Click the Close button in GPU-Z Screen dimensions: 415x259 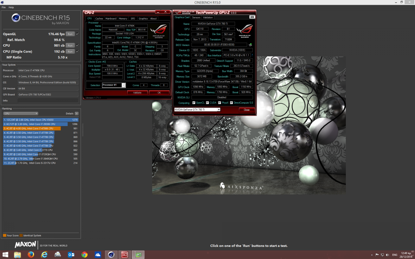(x=247, y=110)
